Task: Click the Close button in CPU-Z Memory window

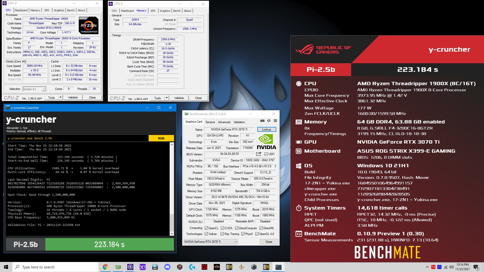Action: [x=198, y=98]
